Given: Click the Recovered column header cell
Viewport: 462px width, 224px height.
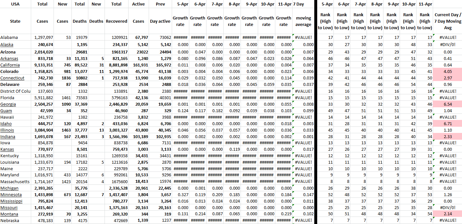Looking at the screenshot, I should tap(116, 21).
